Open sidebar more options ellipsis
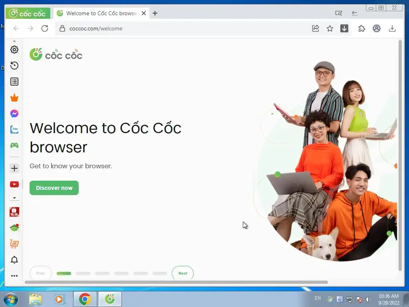This screenshot has height=307, width=409. pos(14,276)
